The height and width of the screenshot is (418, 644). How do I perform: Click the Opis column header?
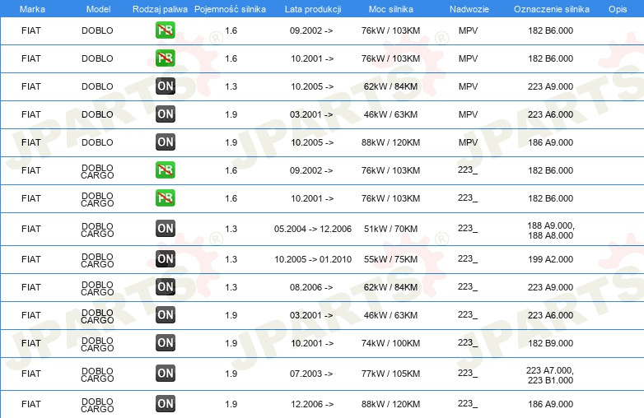[618, 9]
